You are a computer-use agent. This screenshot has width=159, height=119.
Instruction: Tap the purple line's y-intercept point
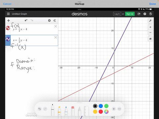click(114, 52)
